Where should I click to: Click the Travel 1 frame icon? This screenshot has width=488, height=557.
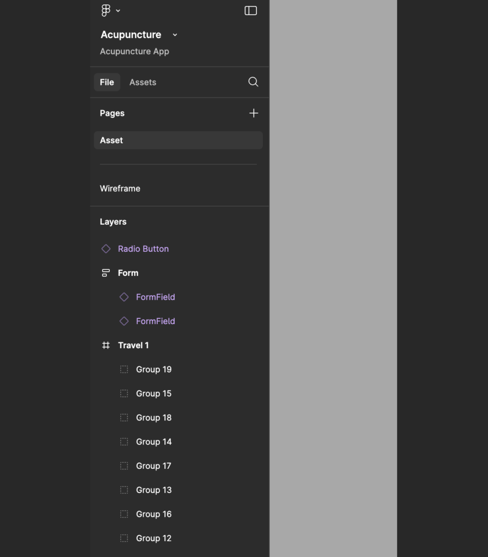[106, 345]
